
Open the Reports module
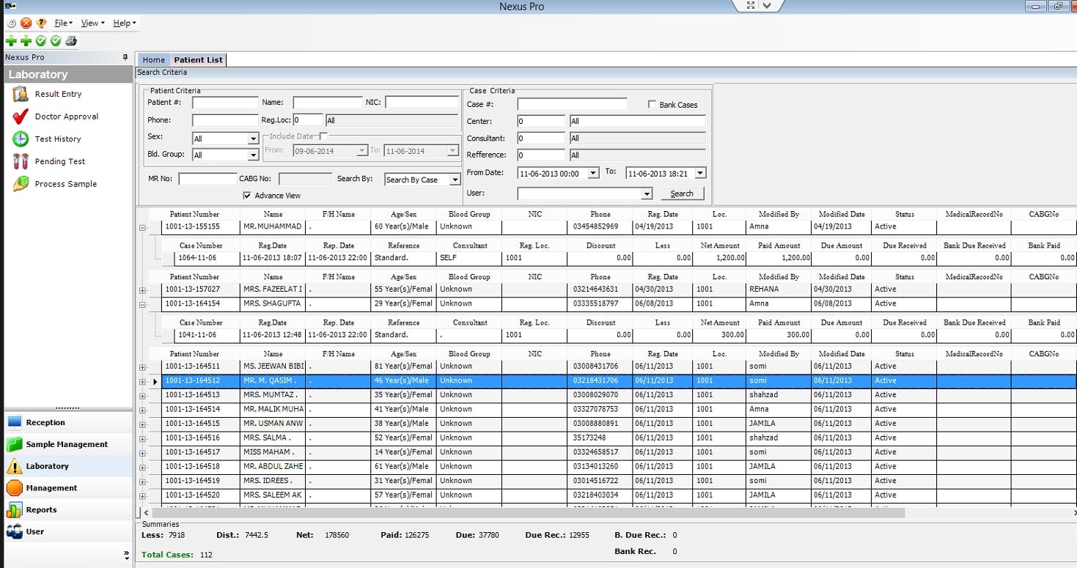[x=42, y=509]
